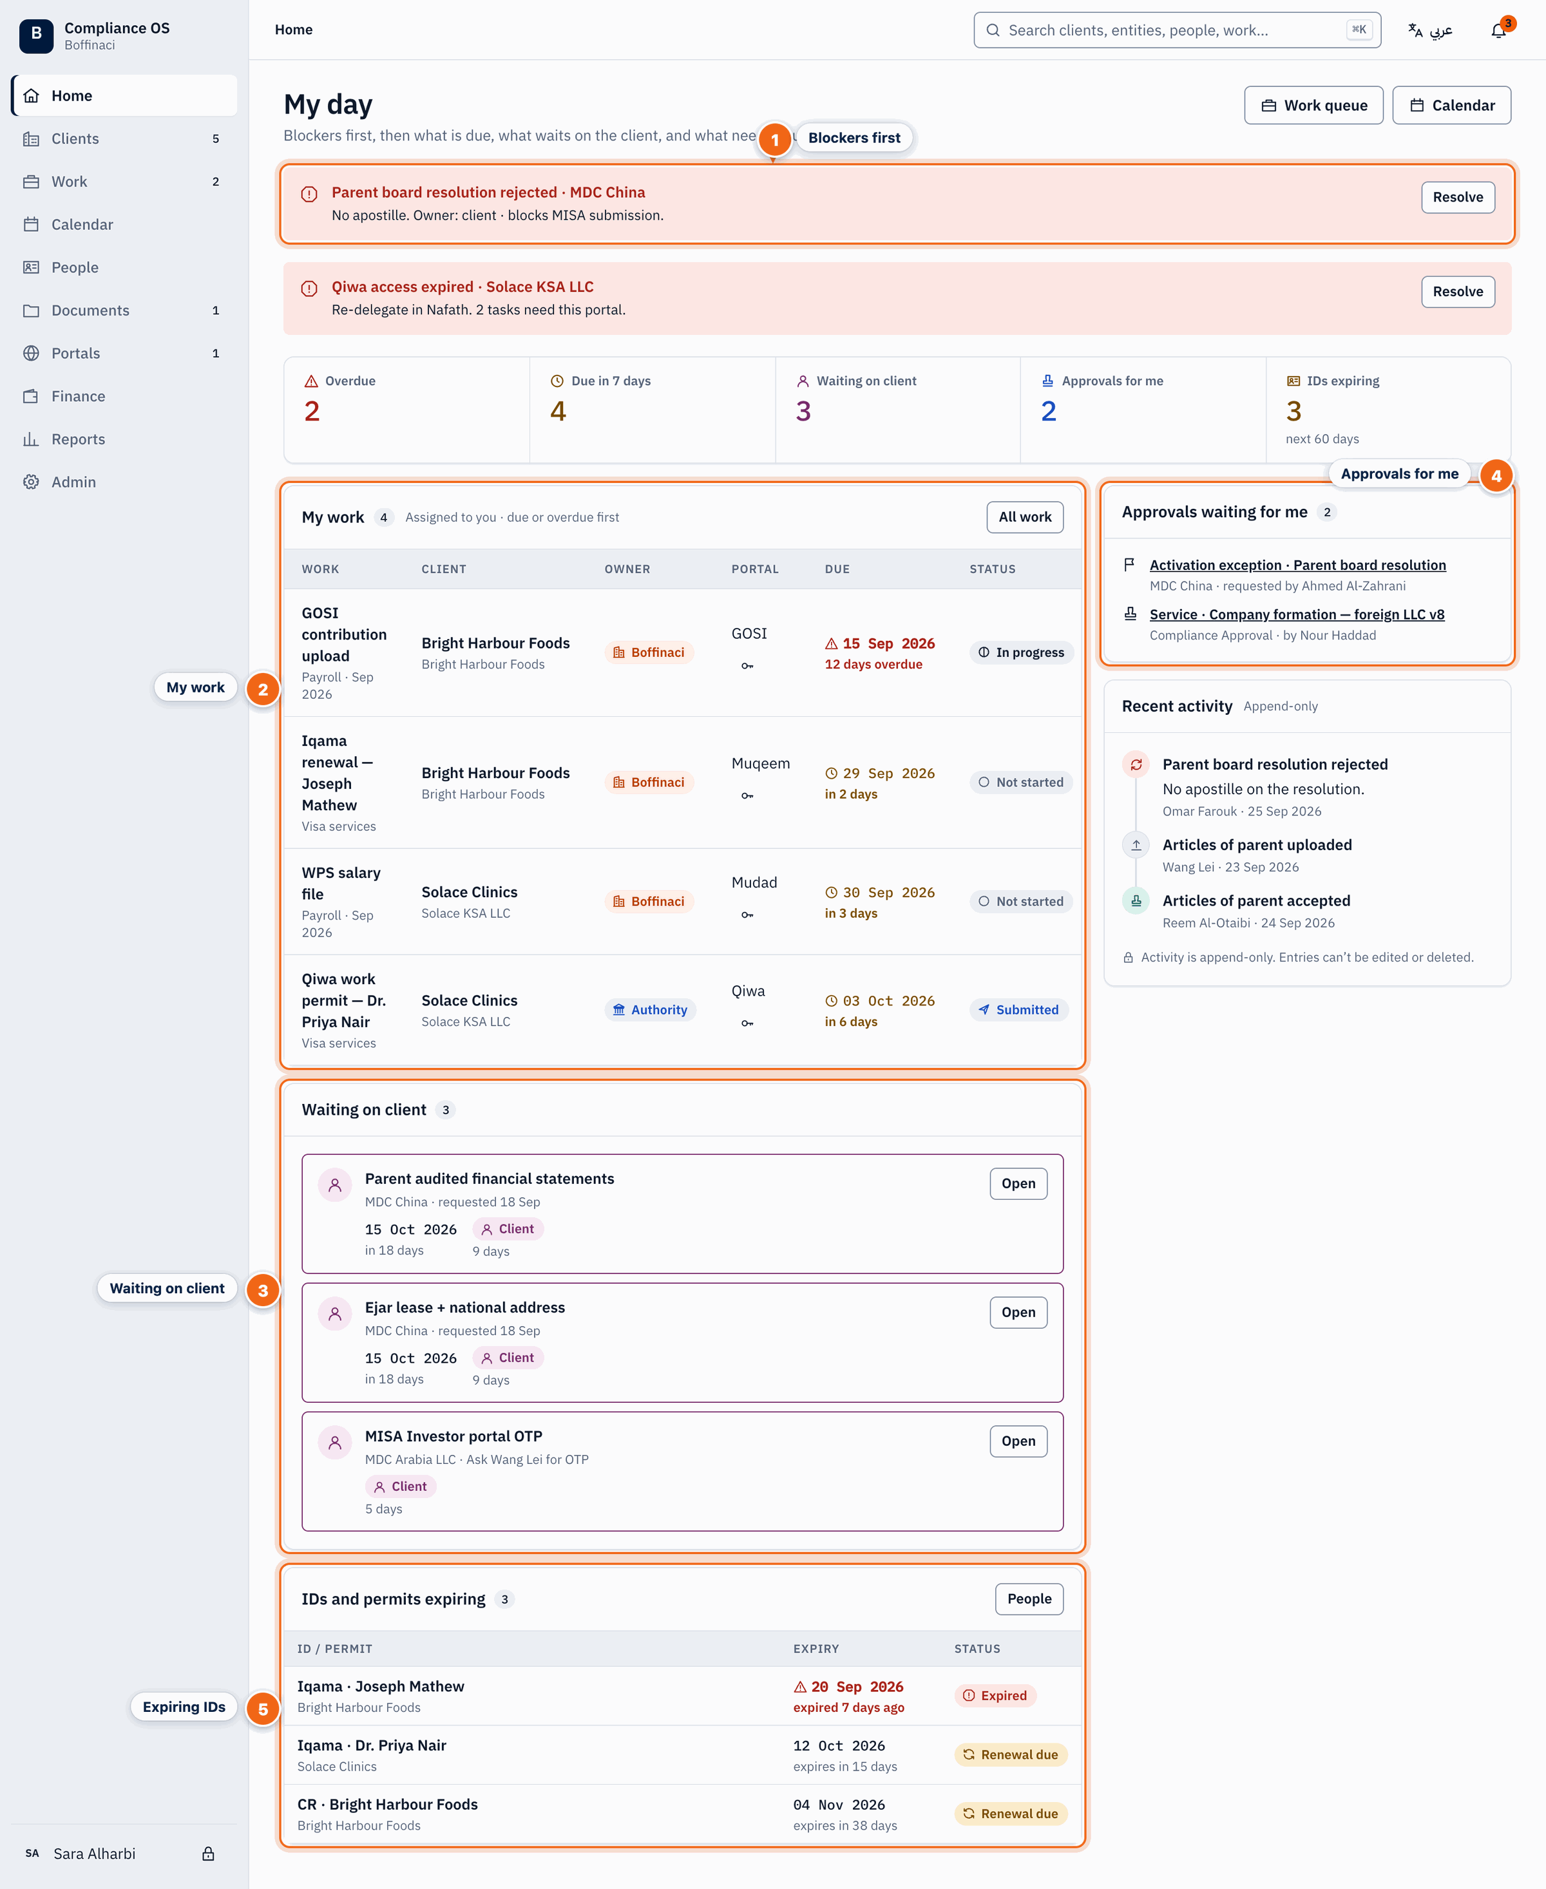Click the key icon in the GOSI row

tap(747, 666)
